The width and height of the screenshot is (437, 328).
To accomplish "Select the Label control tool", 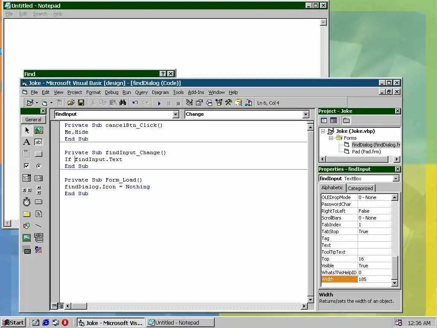I will pyautogui.click(x=27, y=142).
